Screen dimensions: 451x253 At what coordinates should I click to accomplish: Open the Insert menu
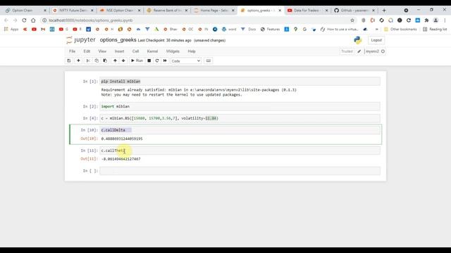tap(119, 51)
